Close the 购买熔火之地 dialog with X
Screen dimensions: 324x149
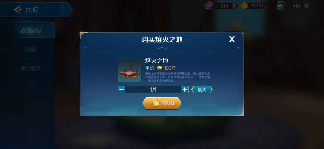[232, 39]
